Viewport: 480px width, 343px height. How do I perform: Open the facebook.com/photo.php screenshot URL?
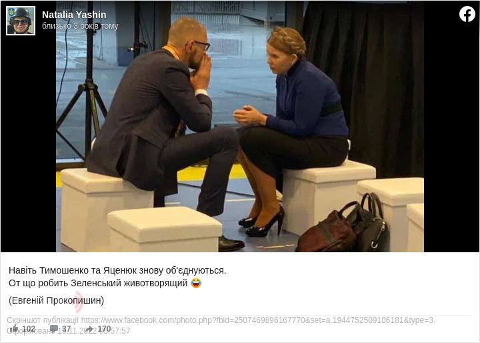258,320
